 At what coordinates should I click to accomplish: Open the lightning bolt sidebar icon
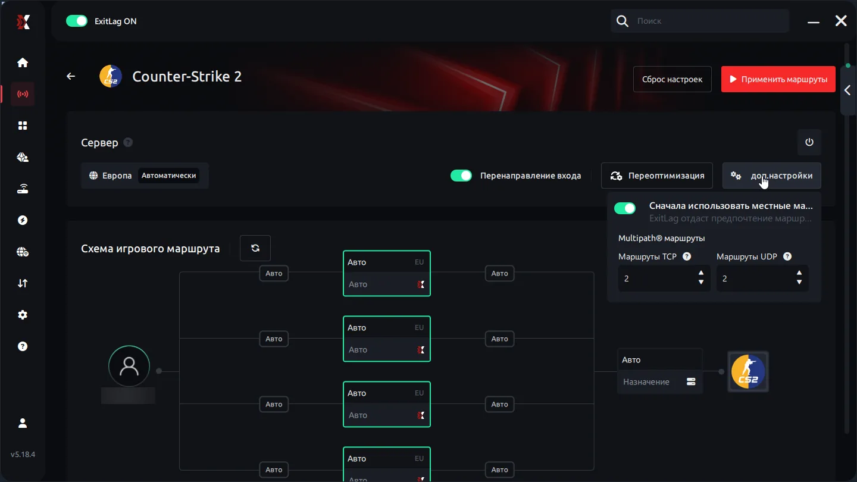pyautogui.click(x=23, y=220)
